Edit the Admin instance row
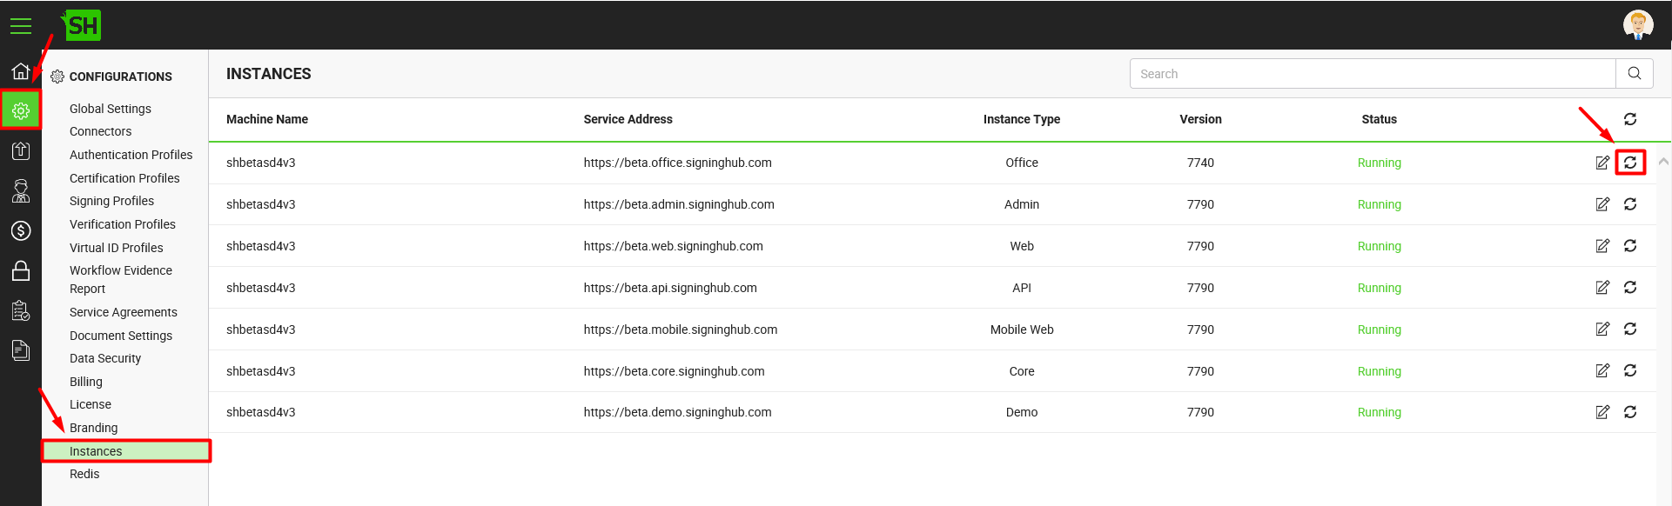This screenshot has width=1672, height=506. (1602, 204)
